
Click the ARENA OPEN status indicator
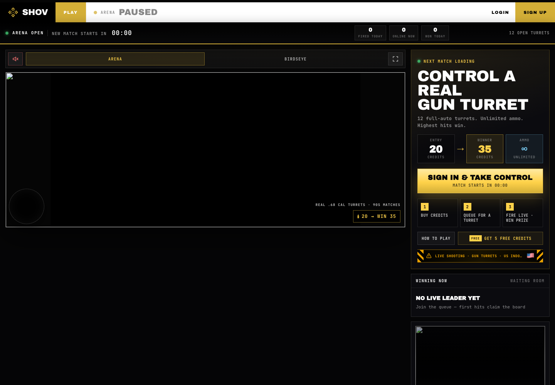(x=24, y=33)
